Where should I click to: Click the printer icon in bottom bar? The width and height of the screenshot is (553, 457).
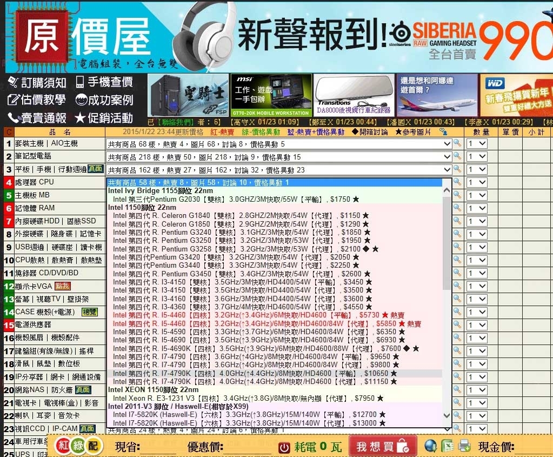[464, 446]
